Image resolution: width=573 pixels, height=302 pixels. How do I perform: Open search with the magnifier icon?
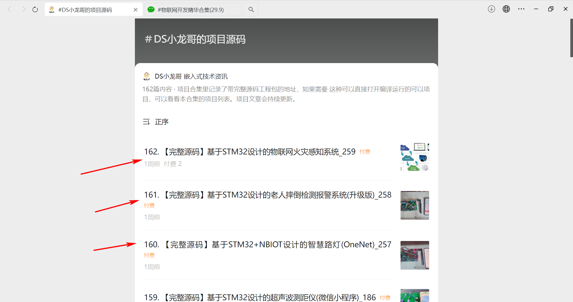pos(251,10)
